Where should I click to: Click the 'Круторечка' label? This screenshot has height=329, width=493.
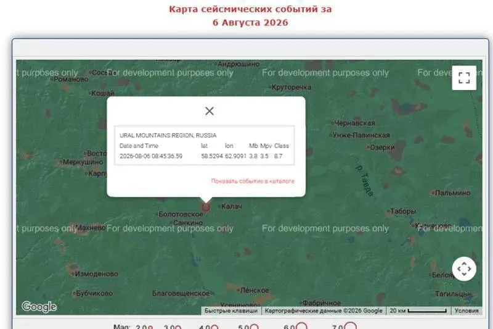tap(291, 87)
